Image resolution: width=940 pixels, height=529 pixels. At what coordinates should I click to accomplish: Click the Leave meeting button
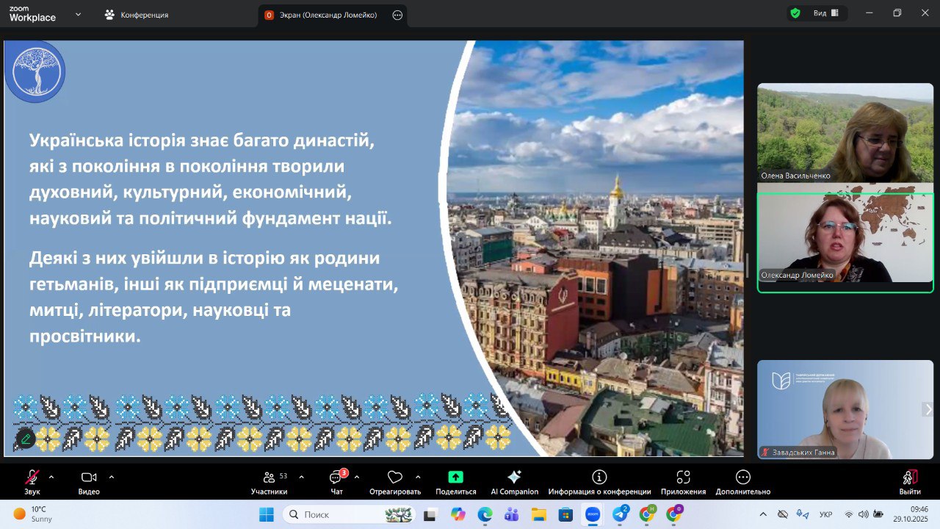click(x=910, y=482)
